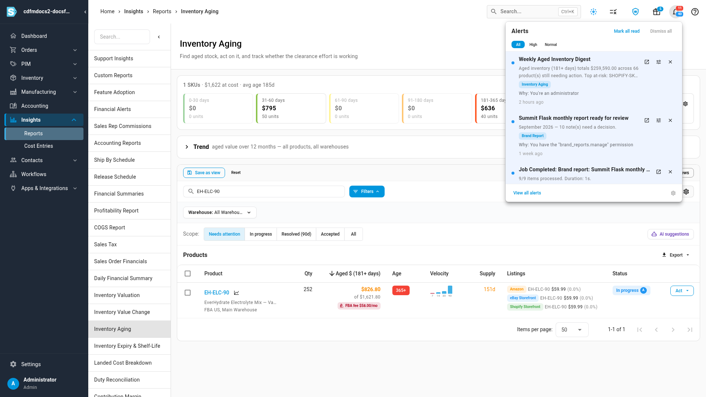This screenshot has height=397, width=706.
Task: Adjust settings for Weekly Aged Inventory Digest alert
Action: point(659,62)
